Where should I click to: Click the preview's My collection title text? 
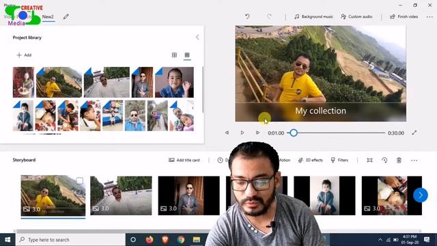pos(320,111)
